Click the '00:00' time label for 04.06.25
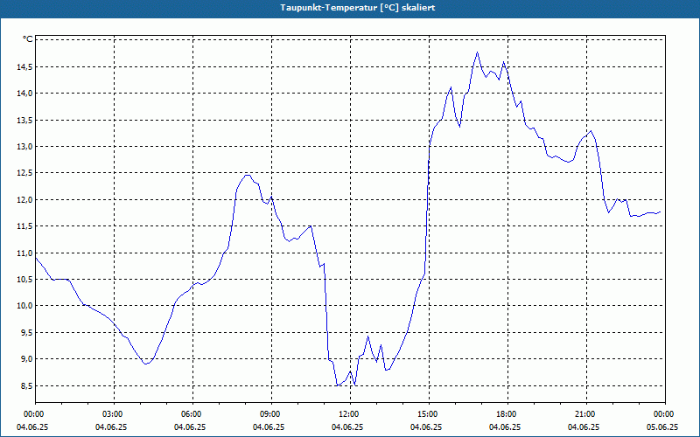 pos(32,414)
